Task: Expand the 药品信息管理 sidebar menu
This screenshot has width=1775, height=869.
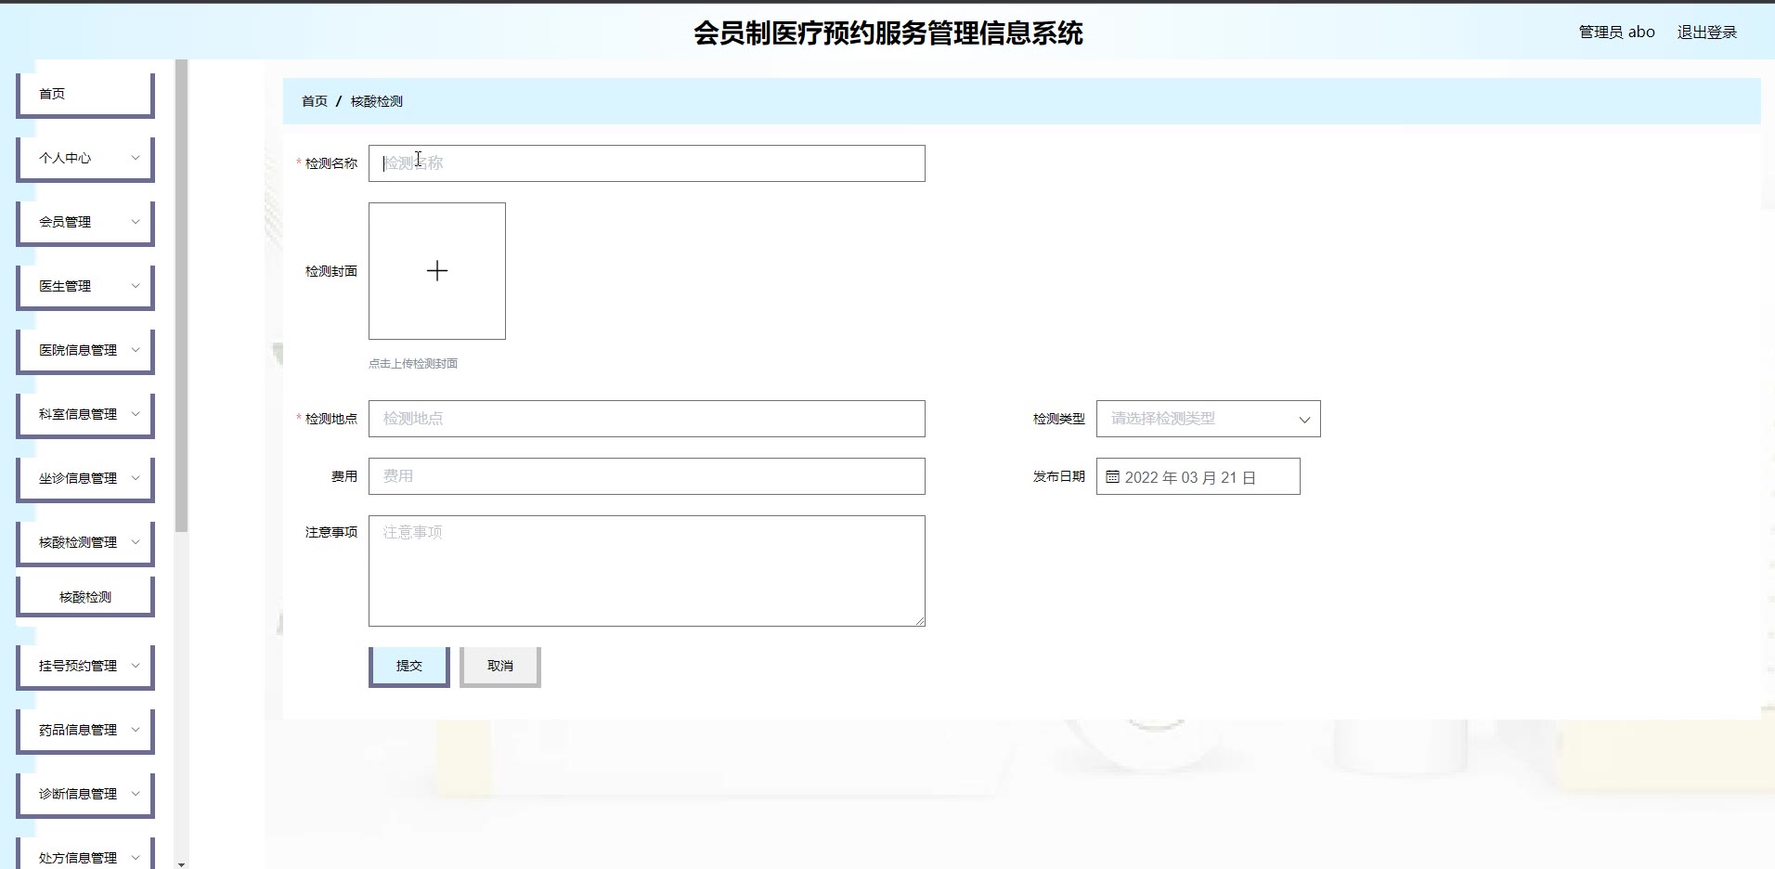Action: tap(85, 731)
